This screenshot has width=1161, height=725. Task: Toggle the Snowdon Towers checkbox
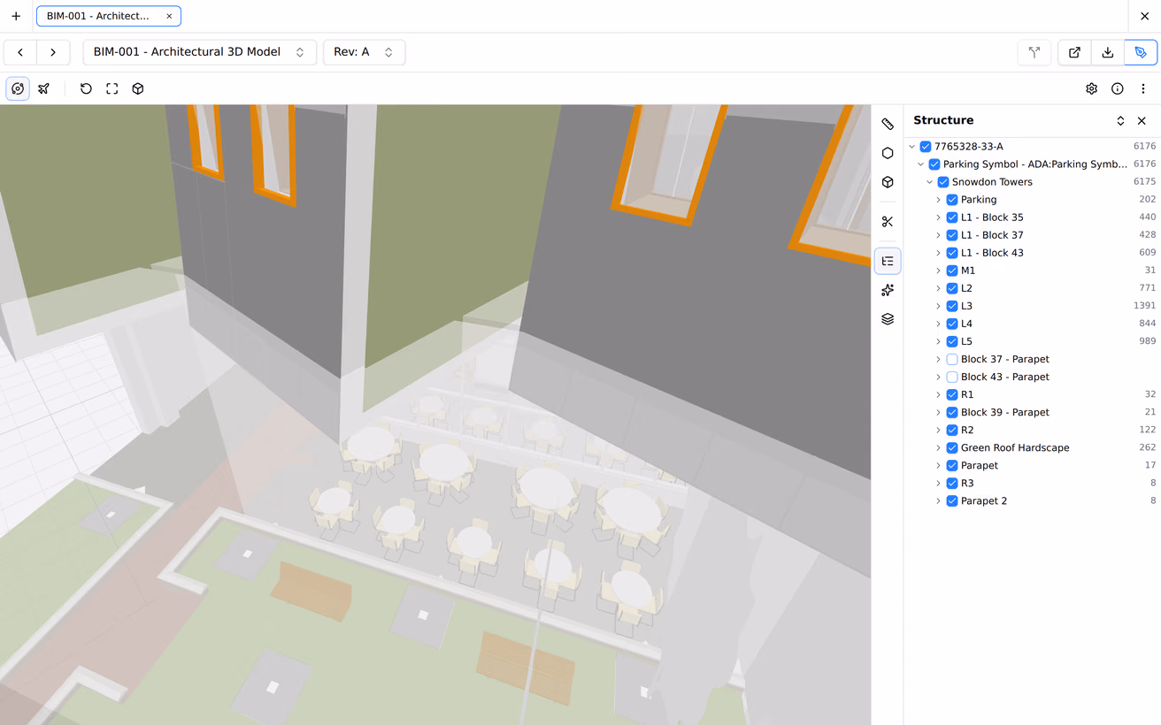(x=943, y=182)
